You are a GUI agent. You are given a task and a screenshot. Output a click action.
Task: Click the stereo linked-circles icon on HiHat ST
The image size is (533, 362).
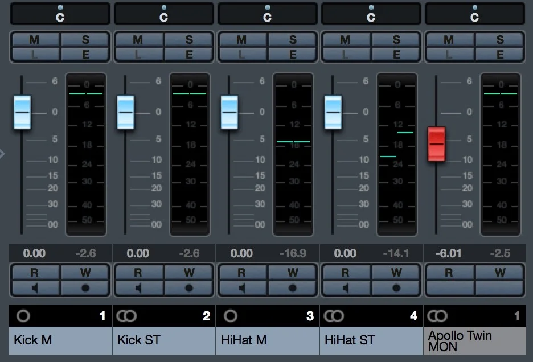coord(334,316)
